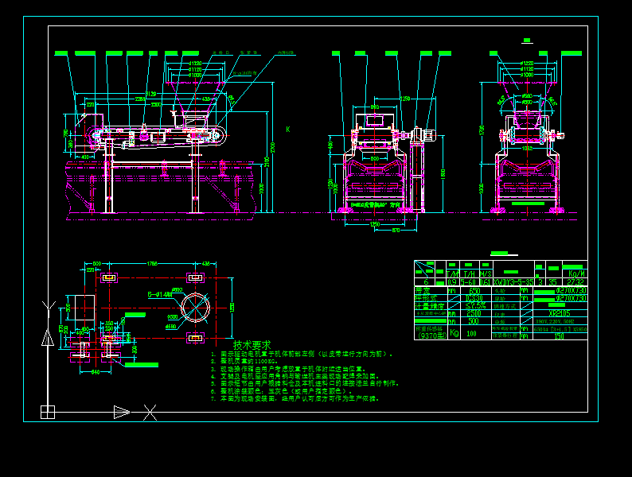Click the 1788 dimension in the plan view
The height and width of the screenshot is (477, 632).
152,264
